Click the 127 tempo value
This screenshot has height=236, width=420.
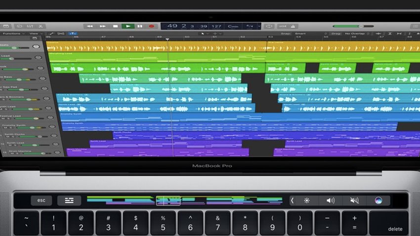216,26
